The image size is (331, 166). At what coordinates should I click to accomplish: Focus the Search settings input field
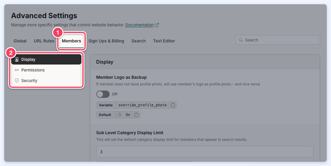pos(278,40)
